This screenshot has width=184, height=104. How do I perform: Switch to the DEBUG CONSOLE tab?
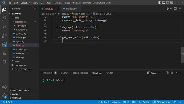80,73
